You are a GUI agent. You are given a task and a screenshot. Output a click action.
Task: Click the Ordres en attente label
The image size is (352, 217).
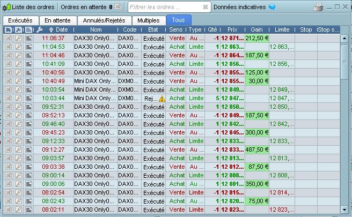(84, 7)
